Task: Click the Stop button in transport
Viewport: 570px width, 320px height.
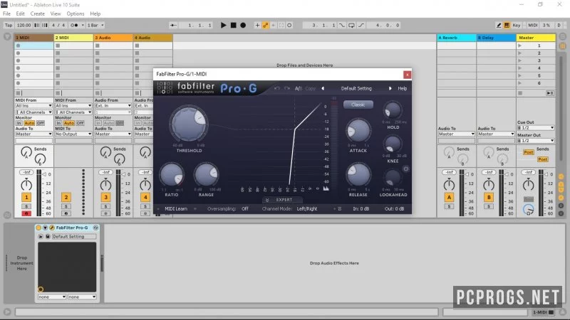Action: coord(234,25)
